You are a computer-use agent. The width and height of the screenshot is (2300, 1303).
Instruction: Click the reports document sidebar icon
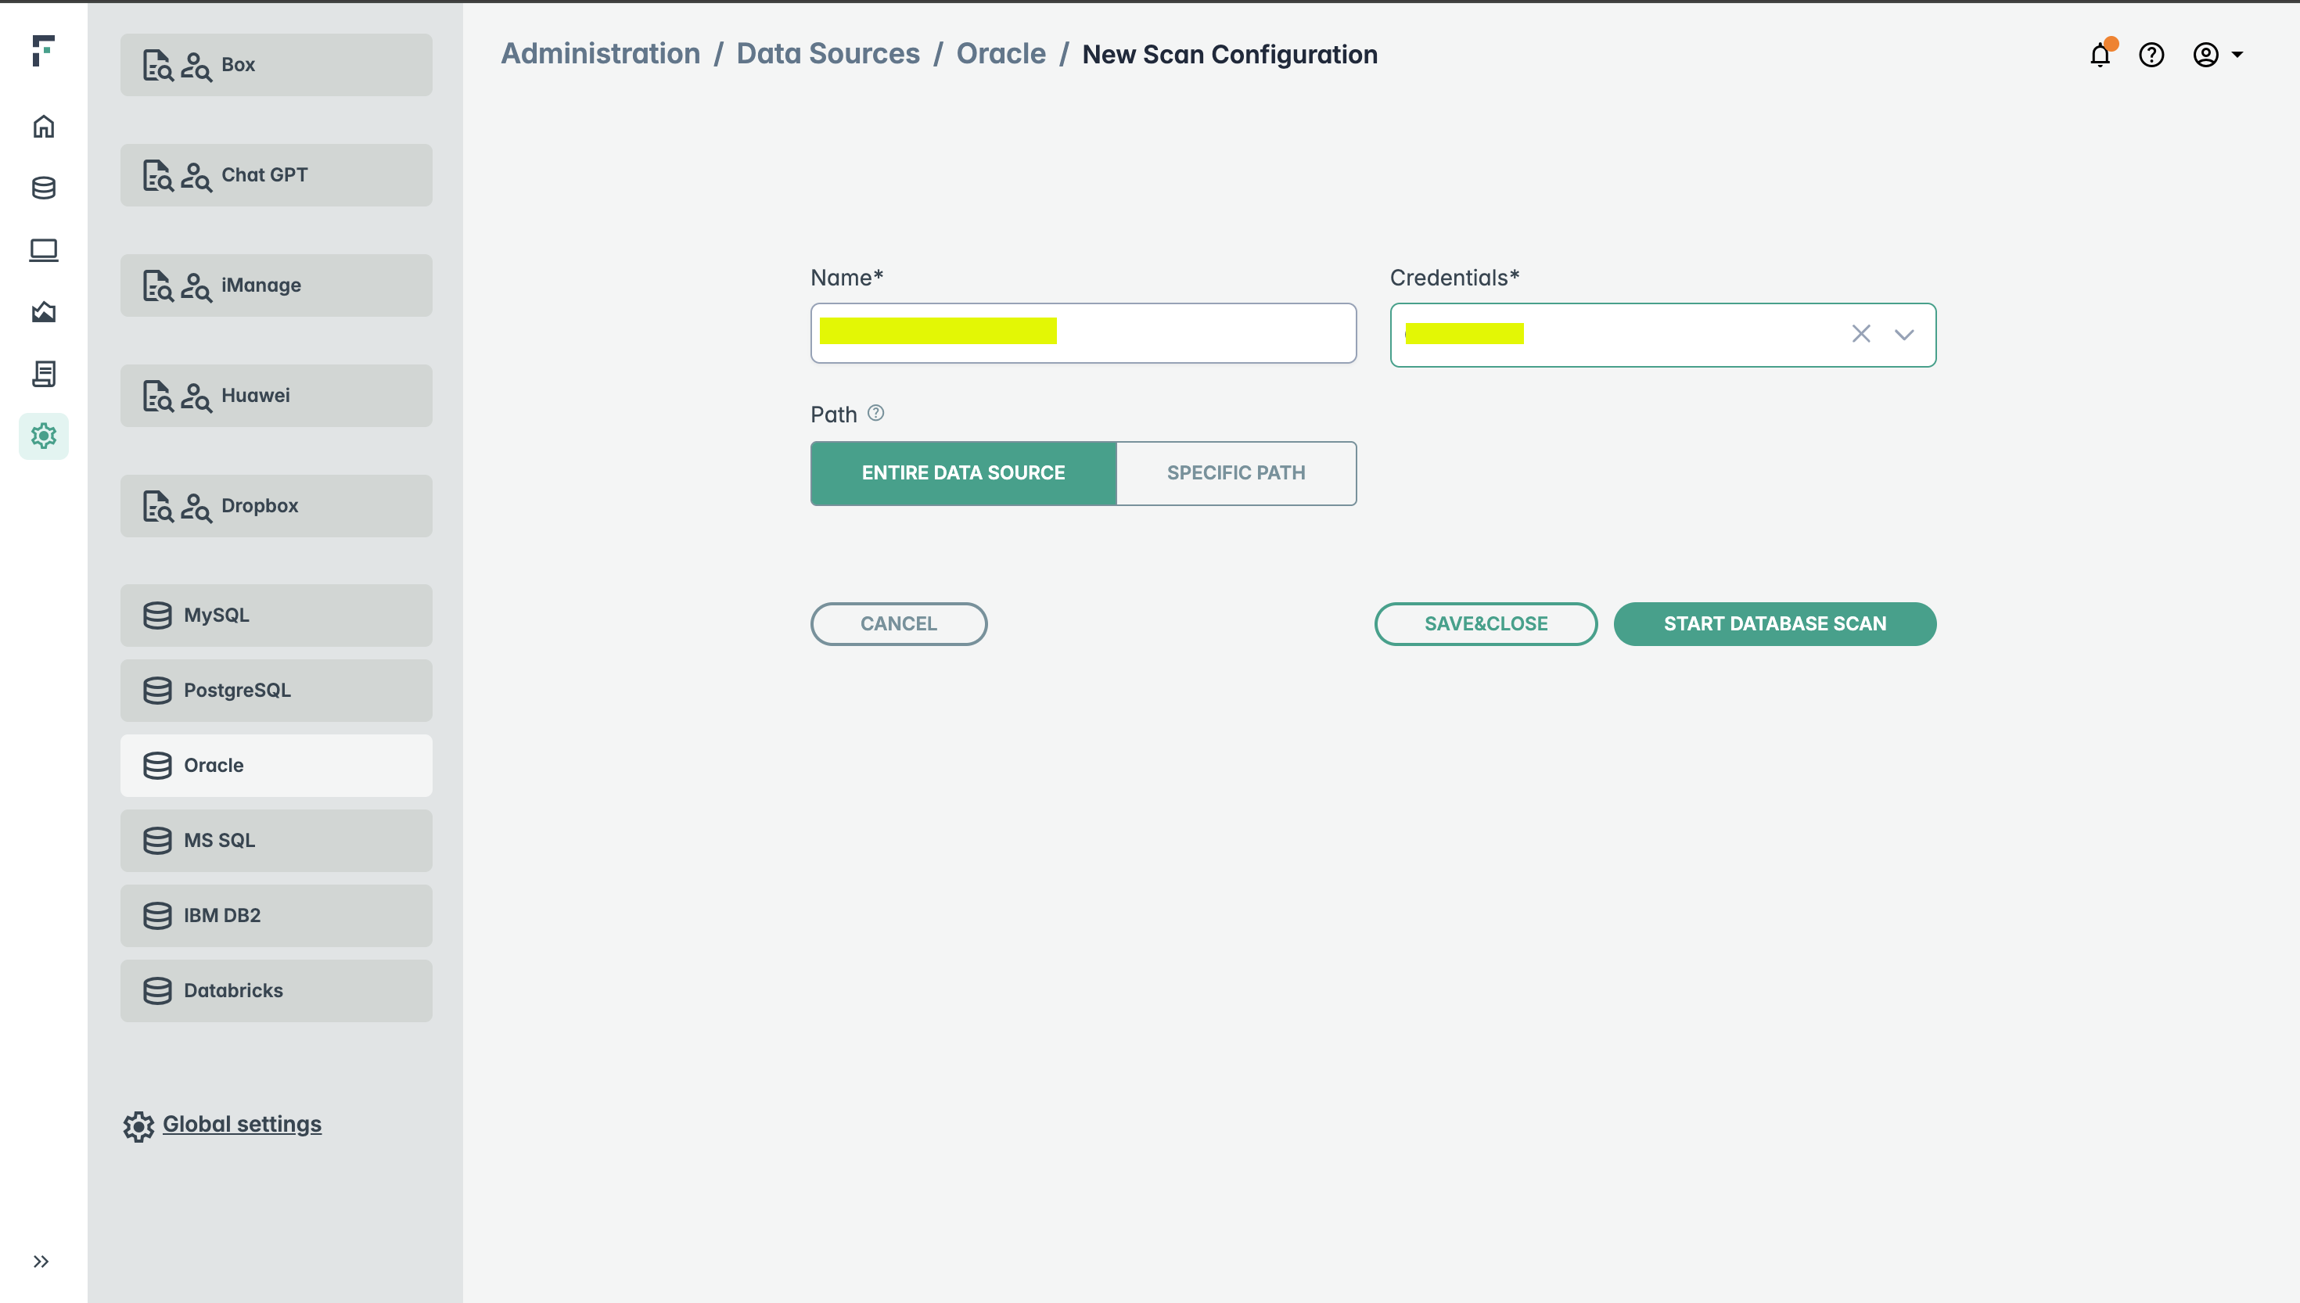coord(43,373)
